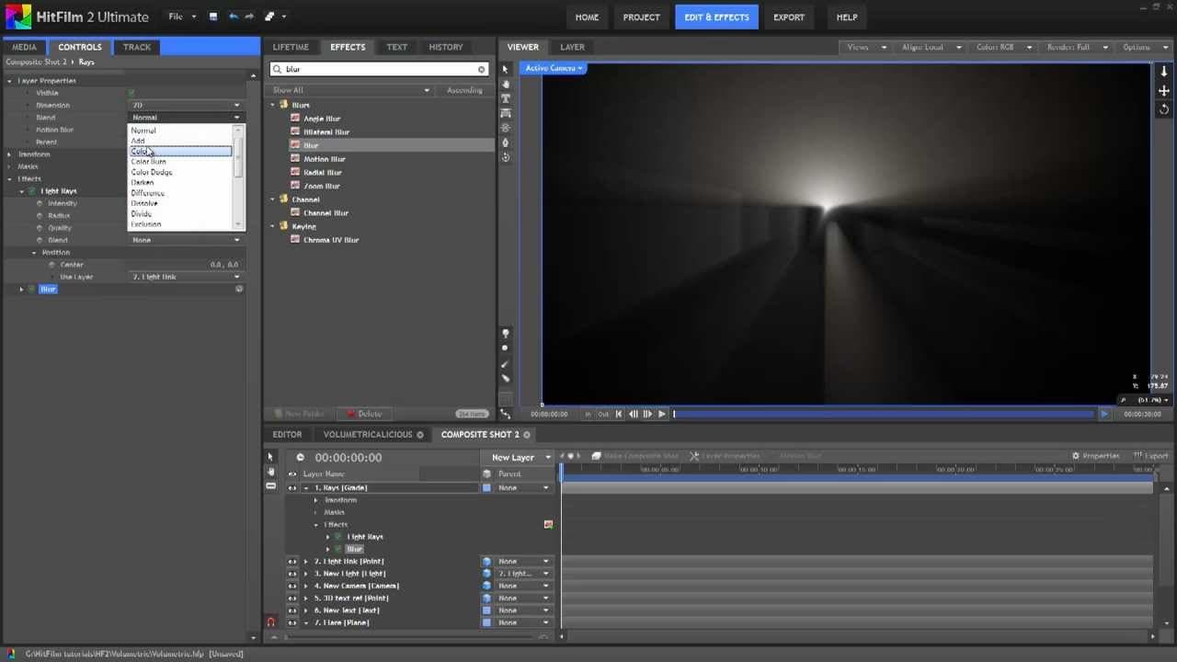Expand the Transform section in Controls
1177x662 pixels.
click(9, 154)
